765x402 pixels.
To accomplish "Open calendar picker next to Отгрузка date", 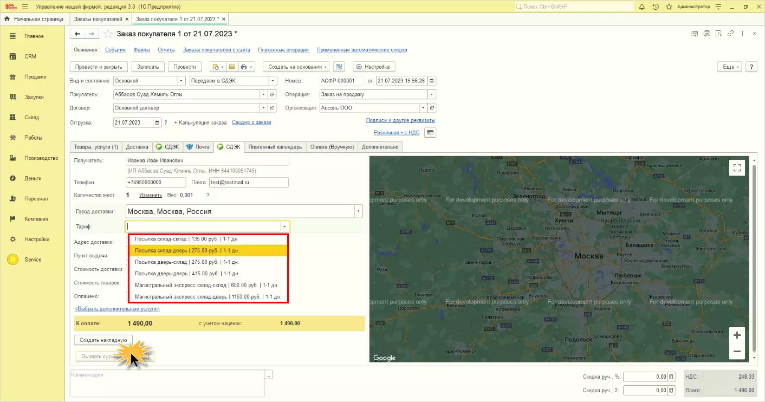I will tap(158, 122).
